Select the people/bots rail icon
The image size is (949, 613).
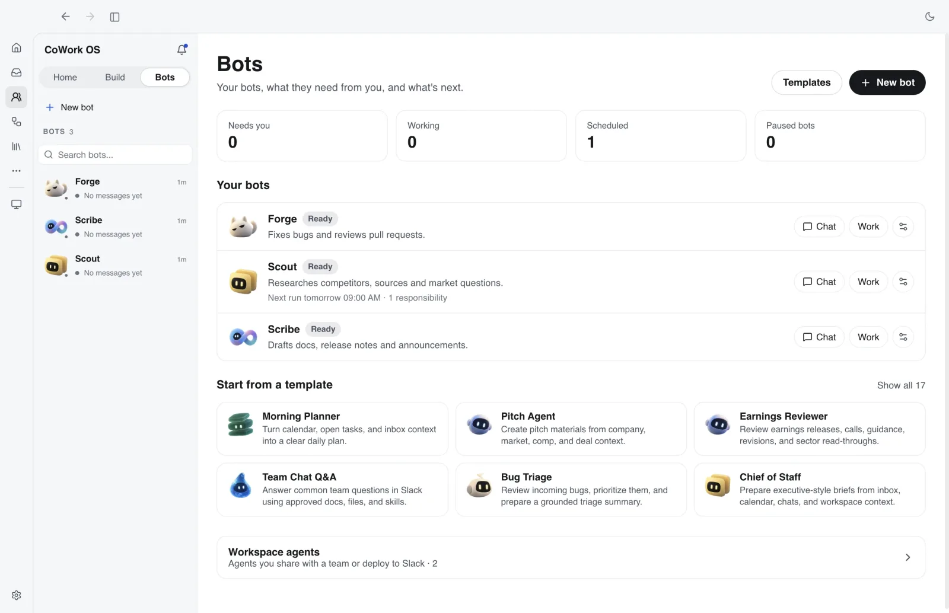(17, 97)
